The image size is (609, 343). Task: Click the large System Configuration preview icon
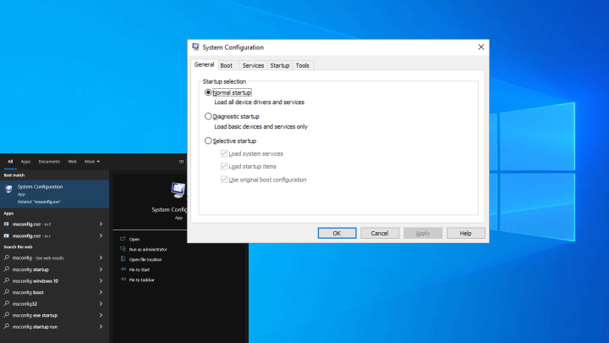click(x=178, y=190)
